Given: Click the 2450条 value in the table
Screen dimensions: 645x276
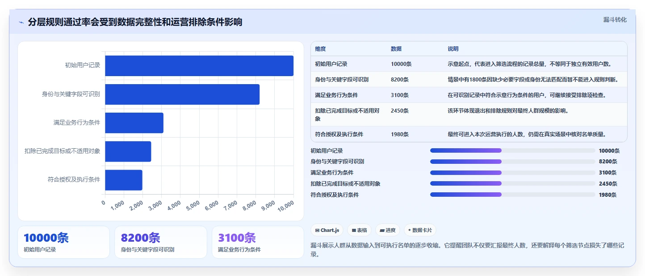Looking at the screenshot, I should click(400, 111).
